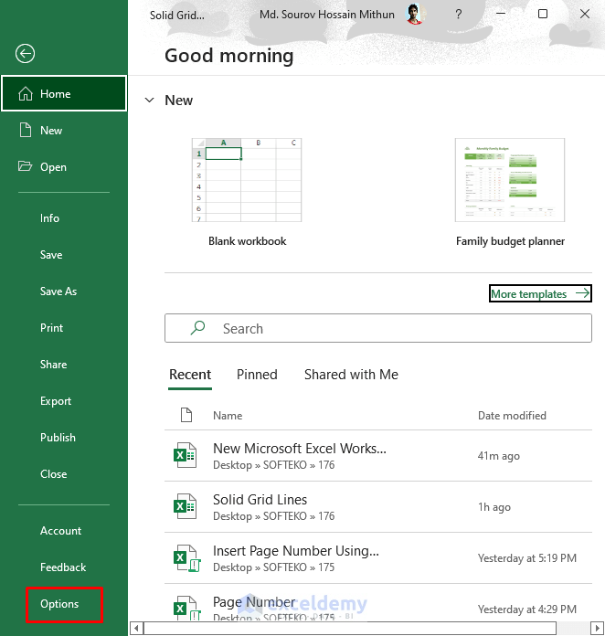
Task: Open the Info page
Action: [49, 218]
